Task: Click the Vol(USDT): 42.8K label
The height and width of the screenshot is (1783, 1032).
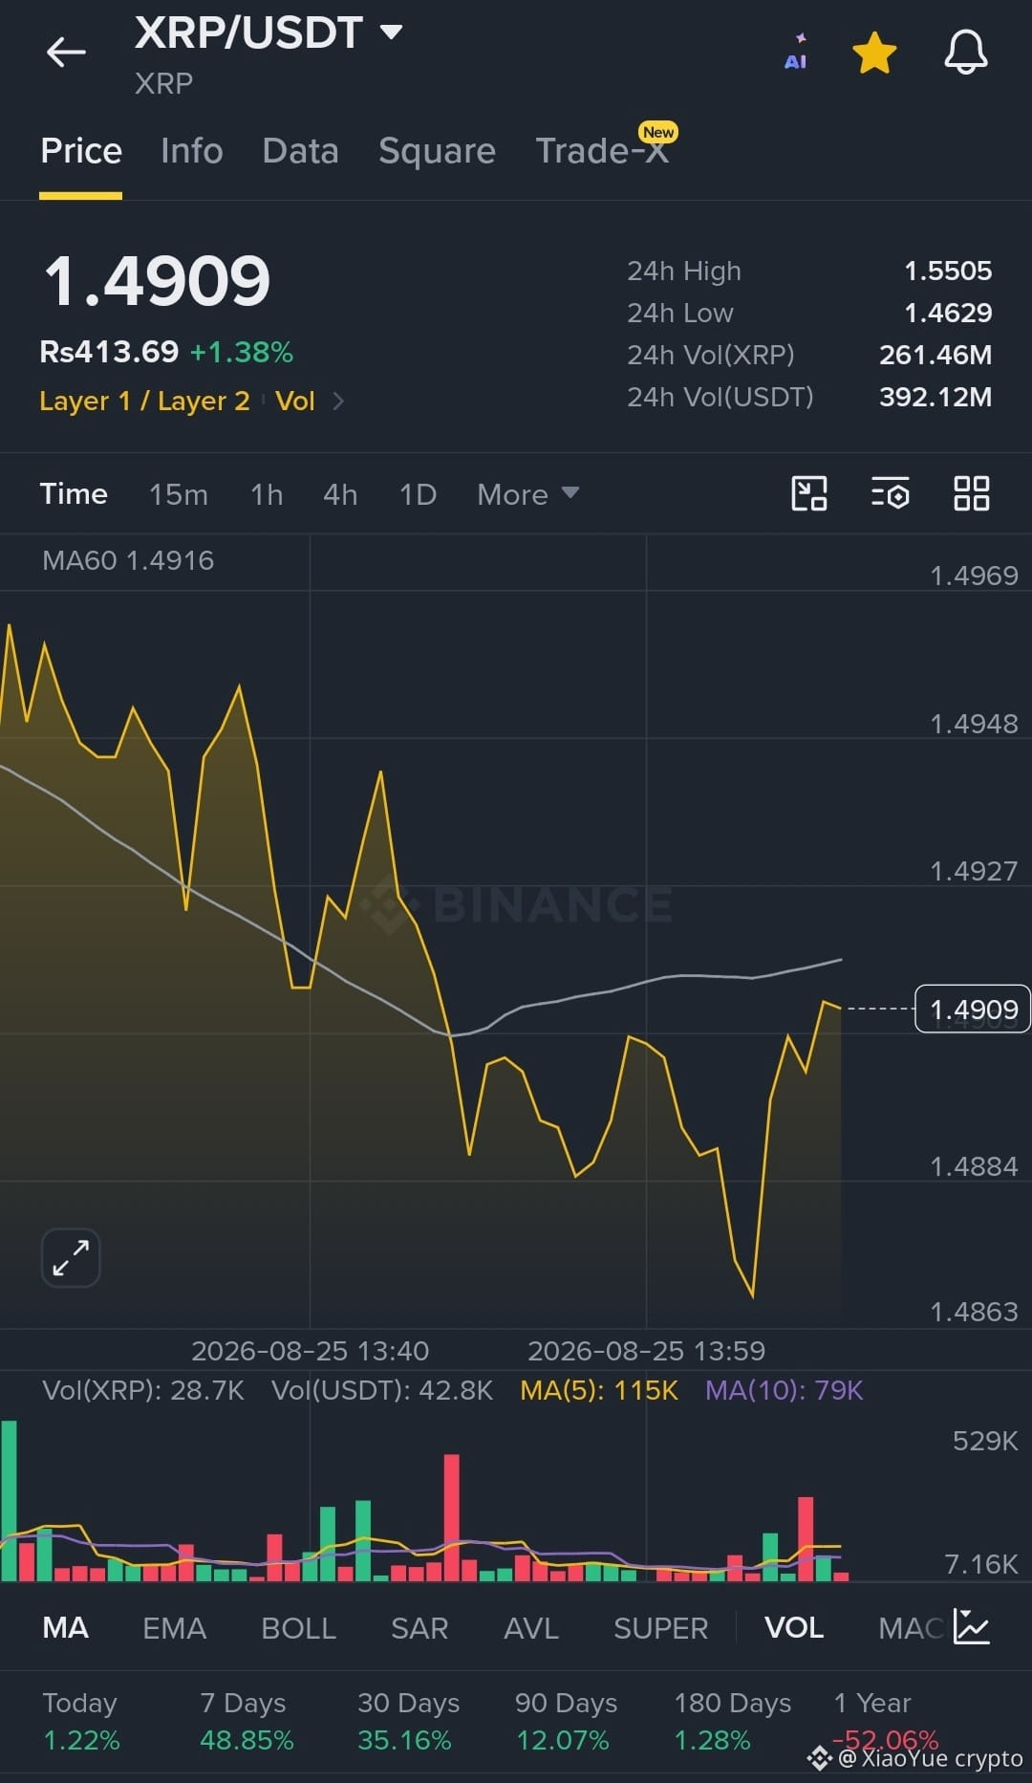Action: tap(382, 1390)
